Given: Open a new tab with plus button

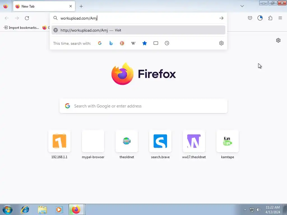Looking at the screenshot, I should click(x=81, y=6).
